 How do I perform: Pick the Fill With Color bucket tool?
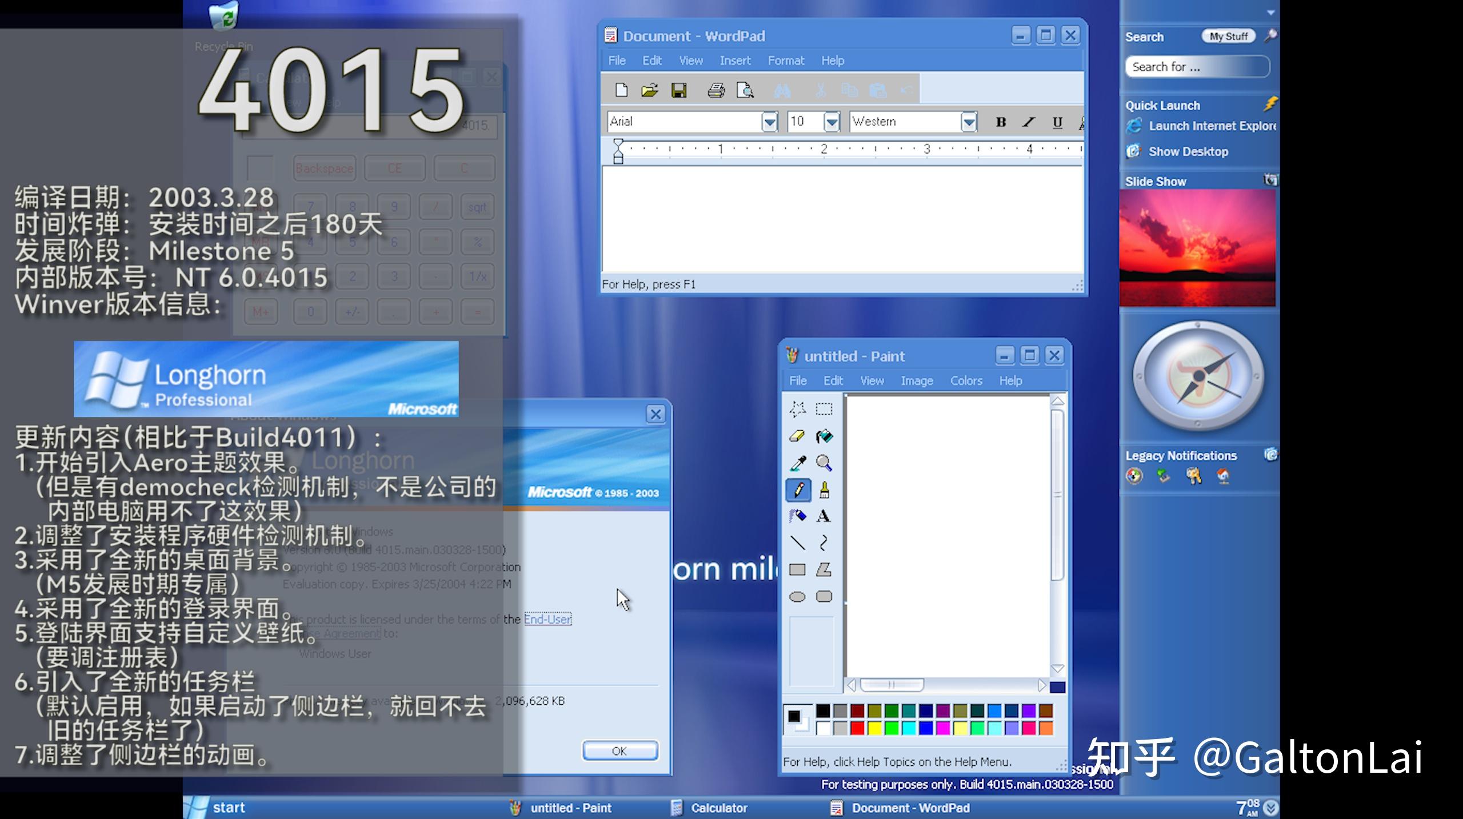pos(824,436)
